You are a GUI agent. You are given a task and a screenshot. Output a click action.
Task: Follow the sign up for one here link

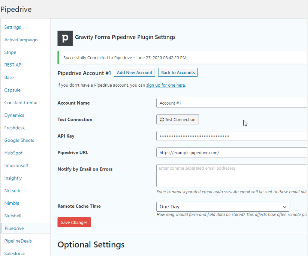click(165, 85)
